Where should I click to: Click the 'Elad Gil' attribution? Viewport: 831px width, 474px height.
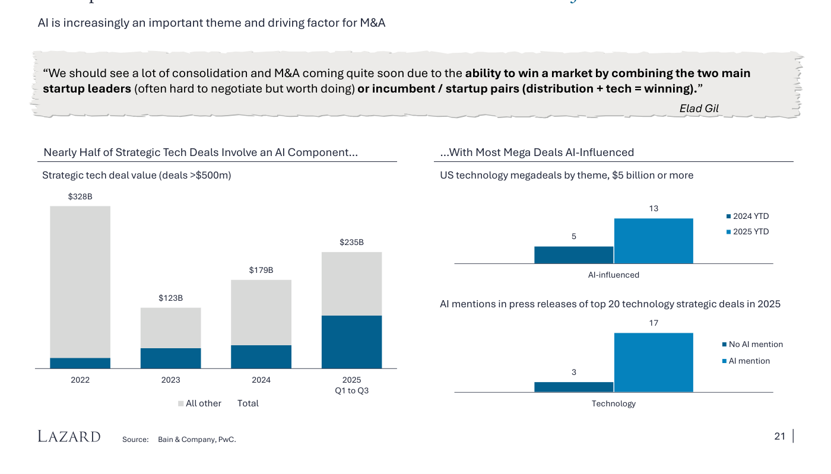[699, 109]
